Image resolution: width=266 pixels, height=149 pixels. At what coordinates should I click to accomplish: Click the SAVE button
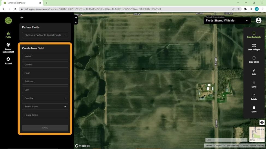45,128
